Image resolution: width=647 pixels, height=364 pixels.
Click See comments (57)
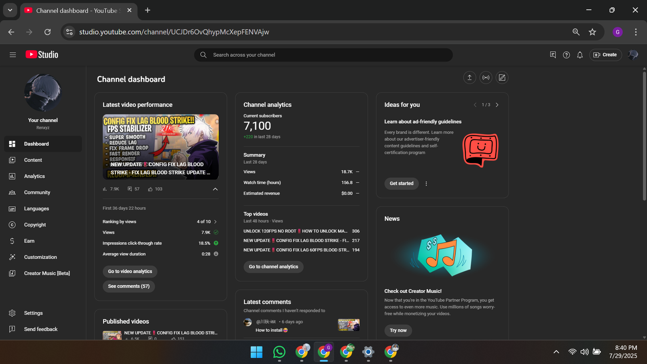pos(129,286)
